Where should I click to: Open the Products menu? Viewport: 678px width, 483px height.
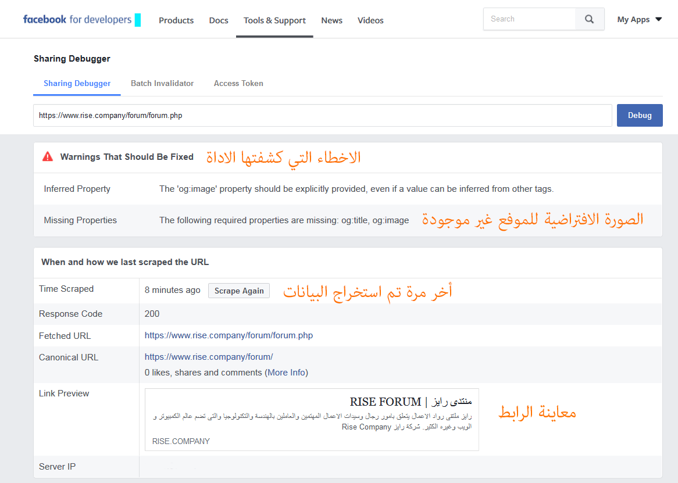point(176,20)
